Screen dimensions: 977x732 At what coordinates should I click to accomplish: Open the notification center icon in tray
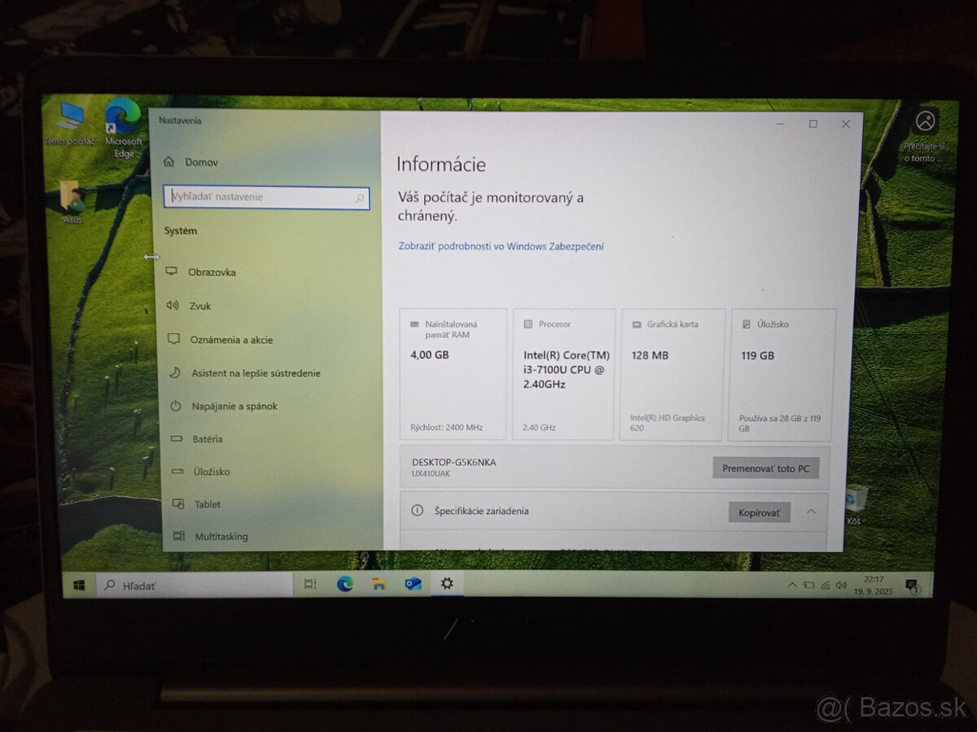click(910, 583)
